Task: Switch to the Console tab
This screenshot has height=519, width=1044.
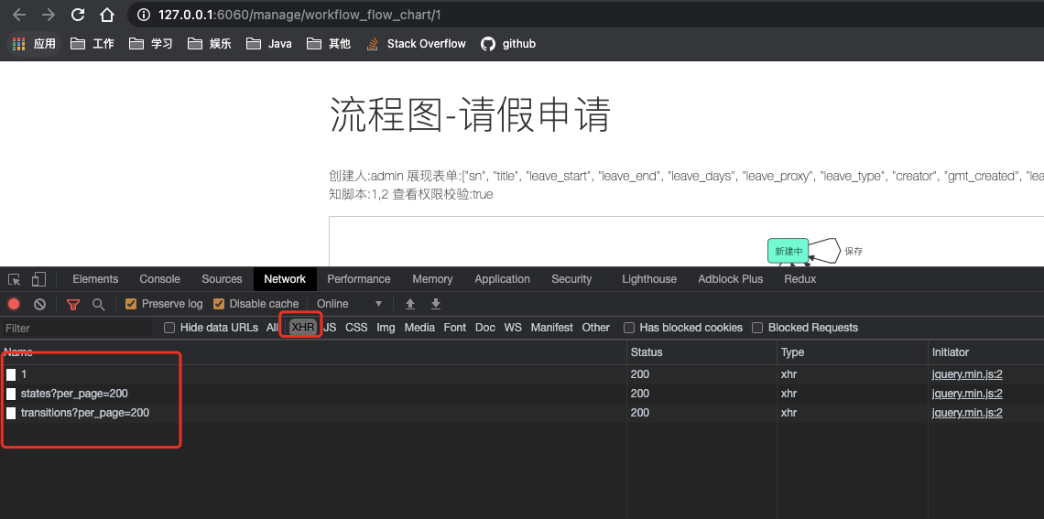Action: (159, 279)
